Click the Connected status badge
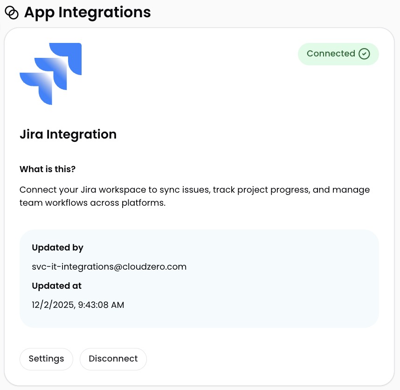 pos(338,54)
